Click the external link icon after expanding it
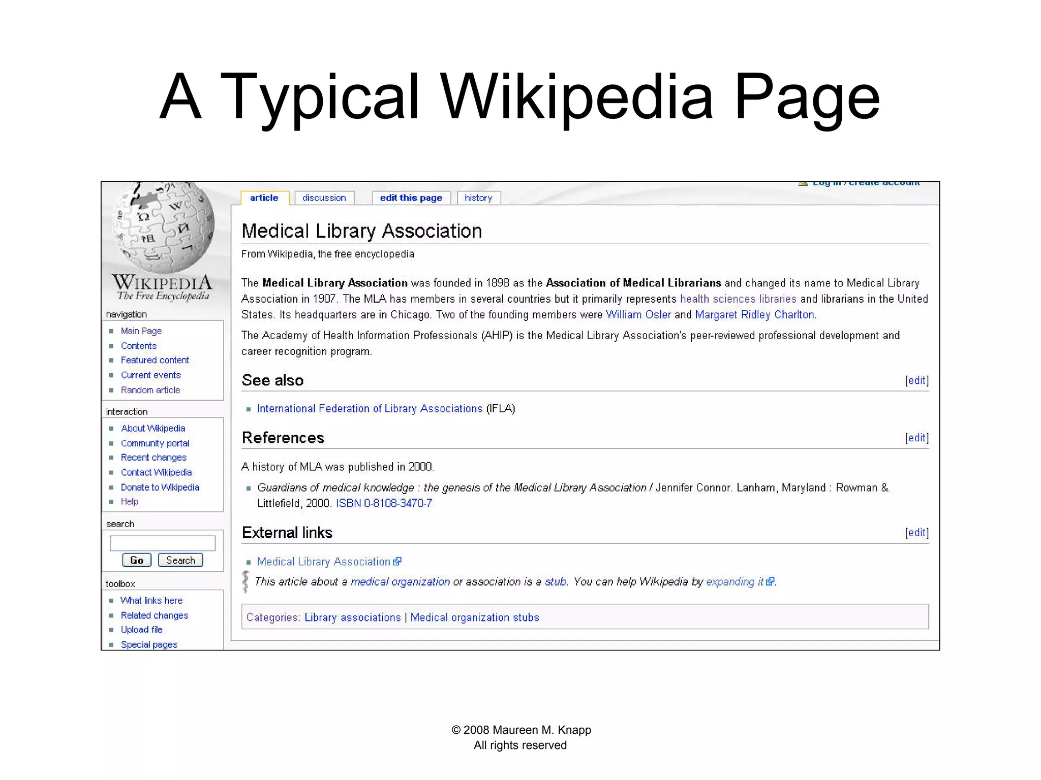This screenshot has height=780, width=1041. click(x=770, y=581)
